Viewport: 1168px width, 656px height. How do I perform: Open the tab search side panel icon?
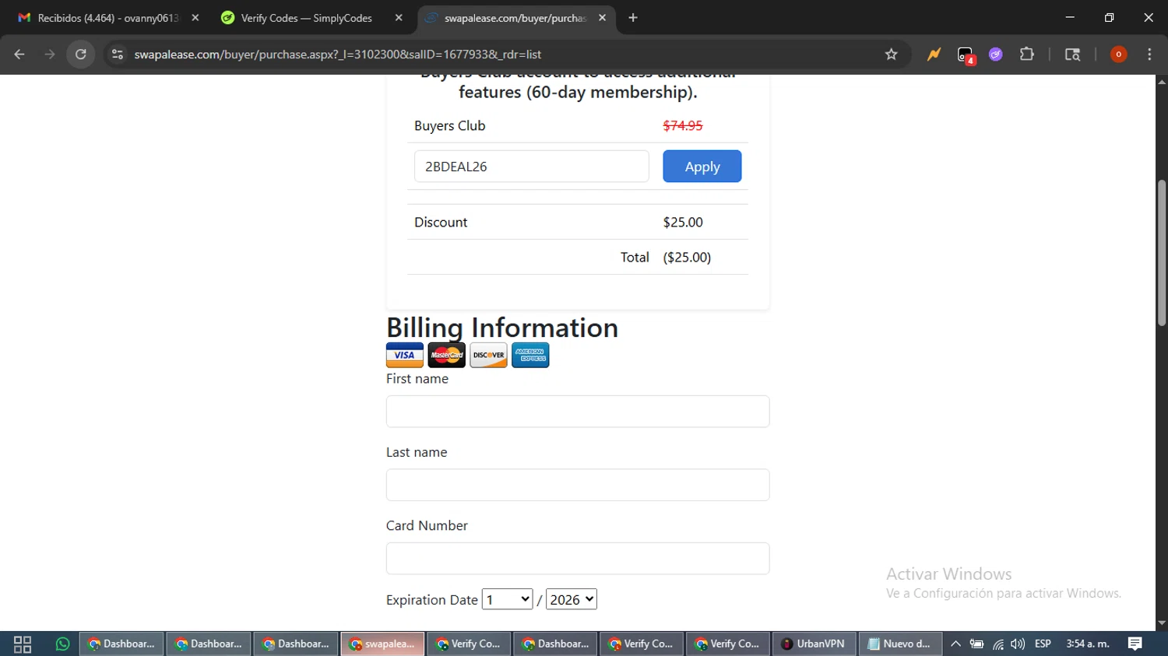pos(1072,54)
